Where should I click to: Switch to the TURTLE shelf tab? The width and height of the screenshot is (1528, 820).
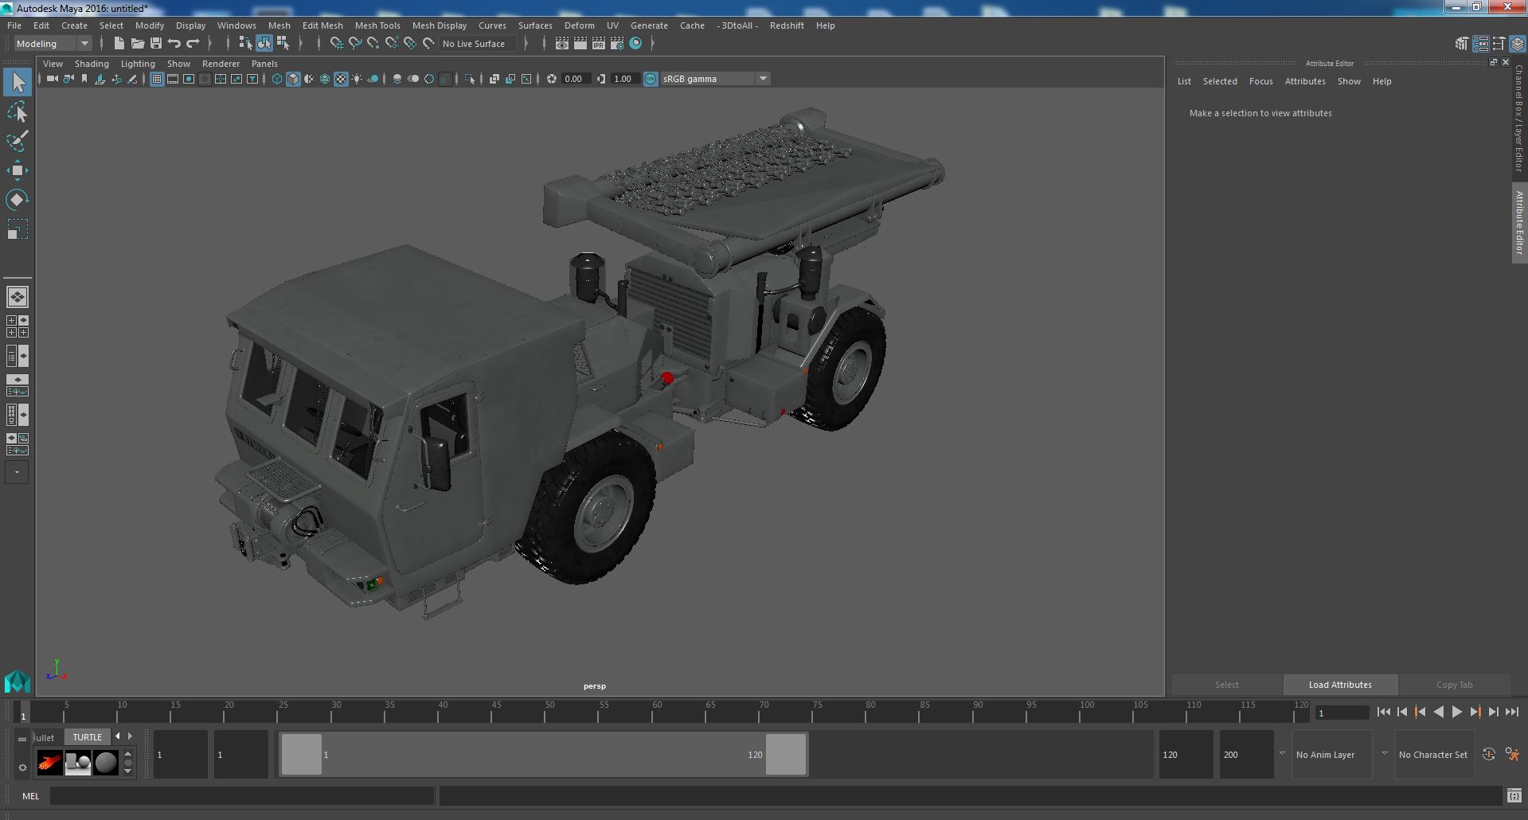pyautogui.click(x=88, y=737)
